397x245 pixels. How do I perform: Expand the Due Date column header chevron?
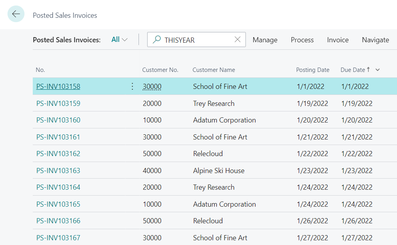point(378,70)
